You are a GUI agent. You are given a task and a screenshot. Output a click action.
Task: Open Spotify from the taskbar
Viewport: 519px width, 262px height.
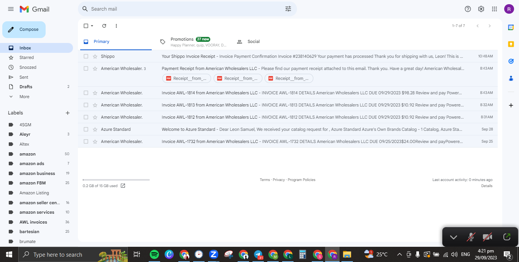[154, 254]
